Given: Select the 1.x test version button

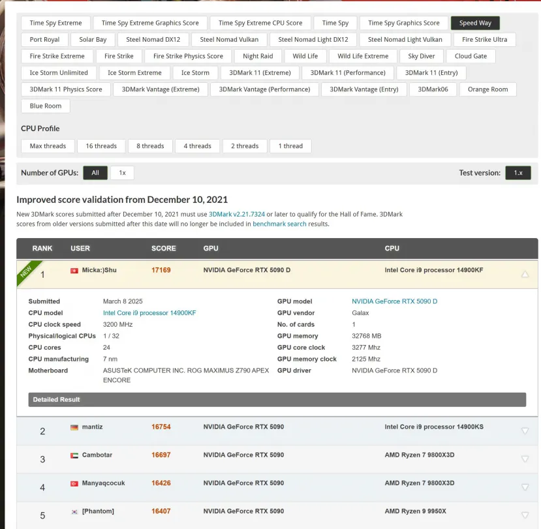Looking at the screenshot, I should 518,173.
